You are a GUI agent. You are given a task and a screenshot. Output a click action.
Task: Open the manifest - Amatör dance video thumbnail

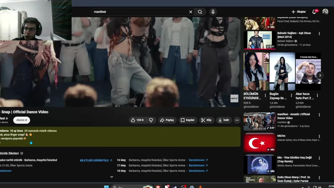point(260,121)
